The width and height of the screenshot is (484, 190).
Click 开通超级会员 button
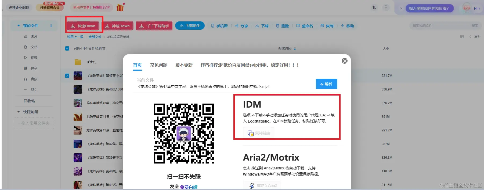coord(50,7)
